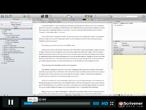Open inspector Notes pane icon at bottom
Viewport: 146px width, 110px height.
coord(116,95)
